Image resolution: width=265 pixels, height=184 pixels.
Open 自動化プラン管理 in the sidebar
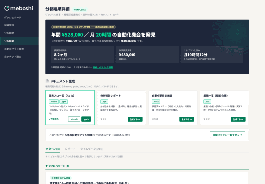14,49
